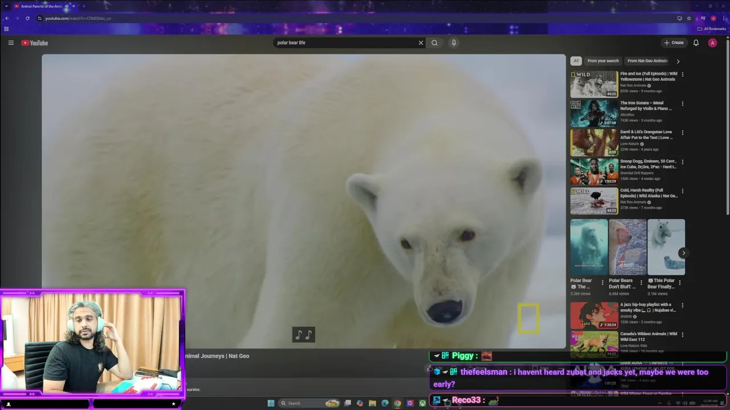Open the 'Polar Bear The...' short
This screenshot has height=410, width=730.
pos(589,247)
